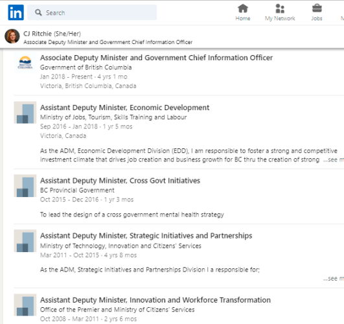Open placeholder logo for Innovation and Workforce role
The width and height of the screenshot is (344, 324).
point(25,305)
